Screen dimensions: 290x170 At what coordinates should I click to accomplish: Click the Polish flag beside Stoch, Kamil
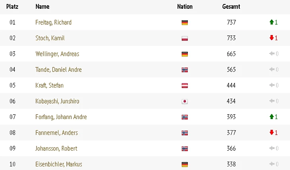pyautogui.click(x=184, y=38)
